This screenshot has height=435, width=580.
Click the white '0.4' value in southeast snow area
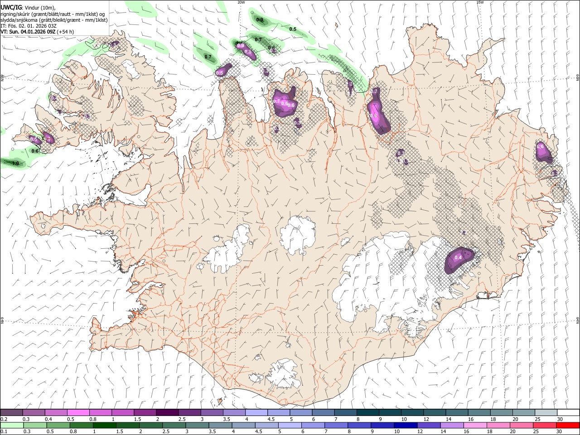point(458,257)
